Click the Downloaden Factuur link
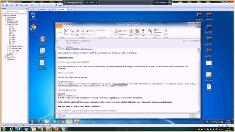Viewport: 235px width, 132px height. (x=65, y=58)
